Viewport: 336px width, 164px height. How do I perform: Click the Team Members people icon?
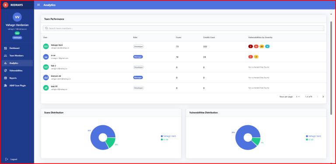[x=6, y=56]
